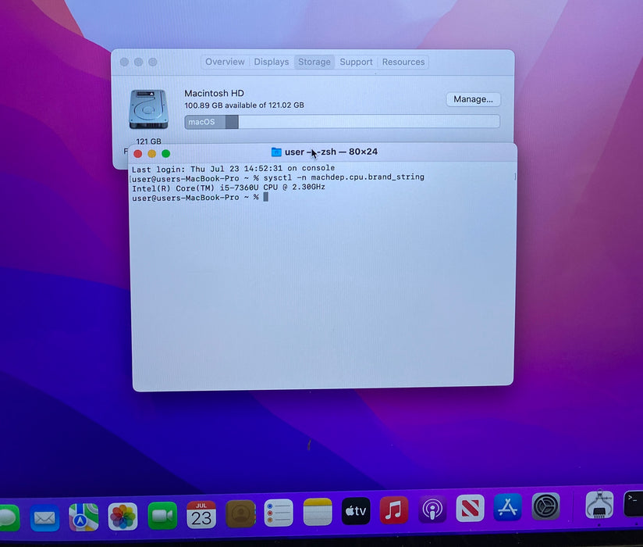Launch Podcasts from the Dock

pyautogui.click(x=432, y=509)
